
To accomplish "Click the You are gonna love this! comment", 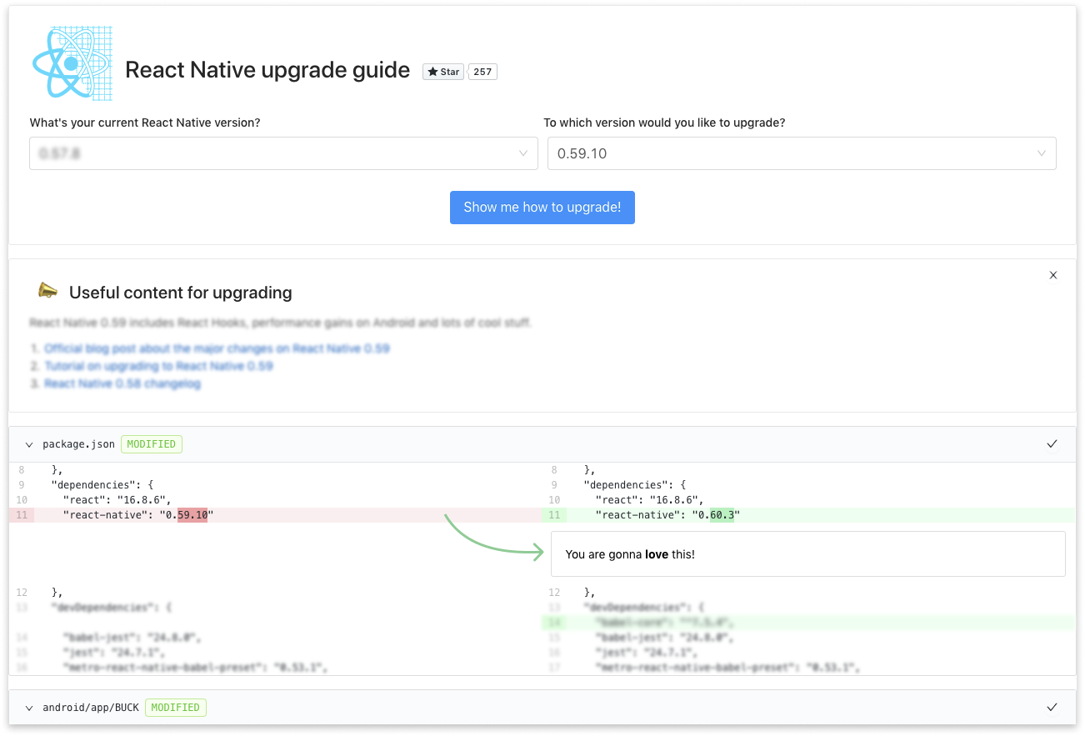I will tap(807, 553).
